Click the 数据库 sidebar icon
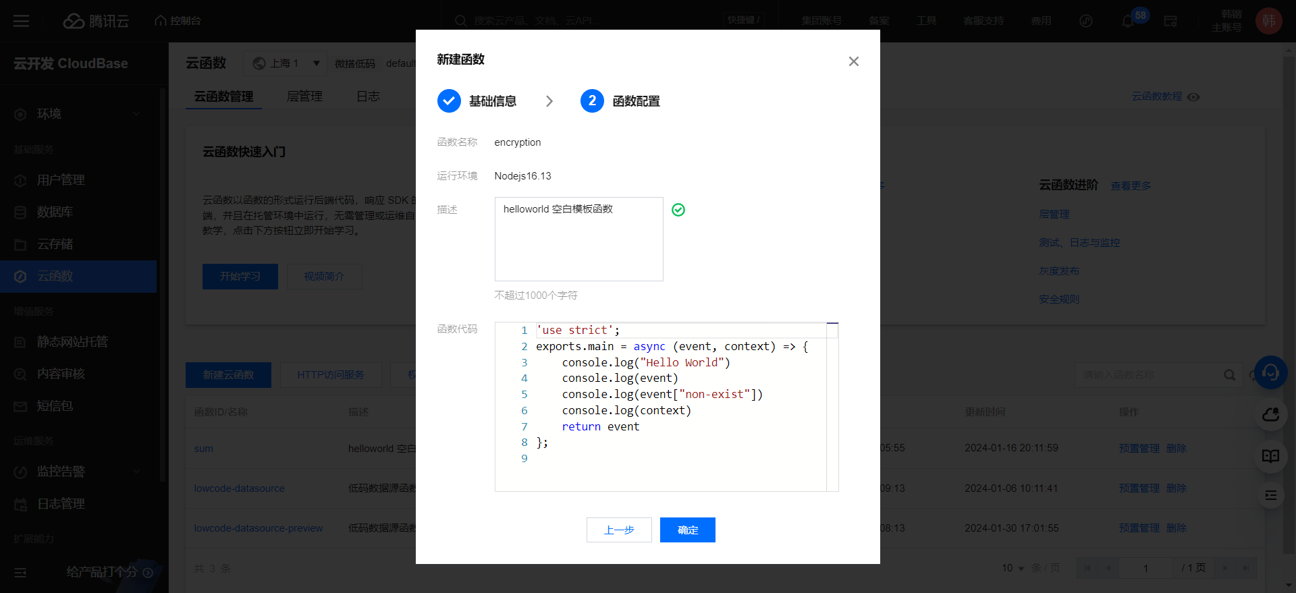 [x=20, y=213]
